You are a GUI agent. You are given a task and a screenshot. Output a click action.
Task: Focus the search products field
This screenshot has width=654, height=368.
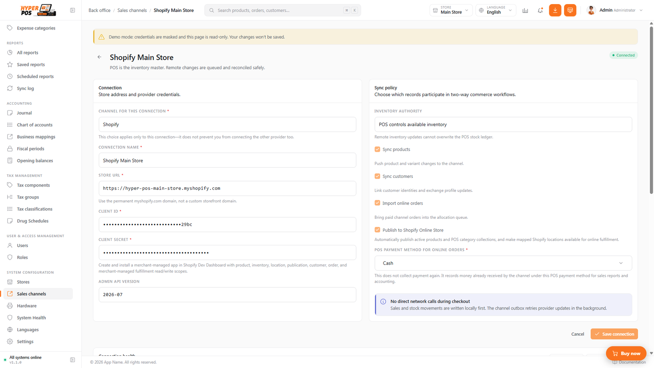click(282, 10)
